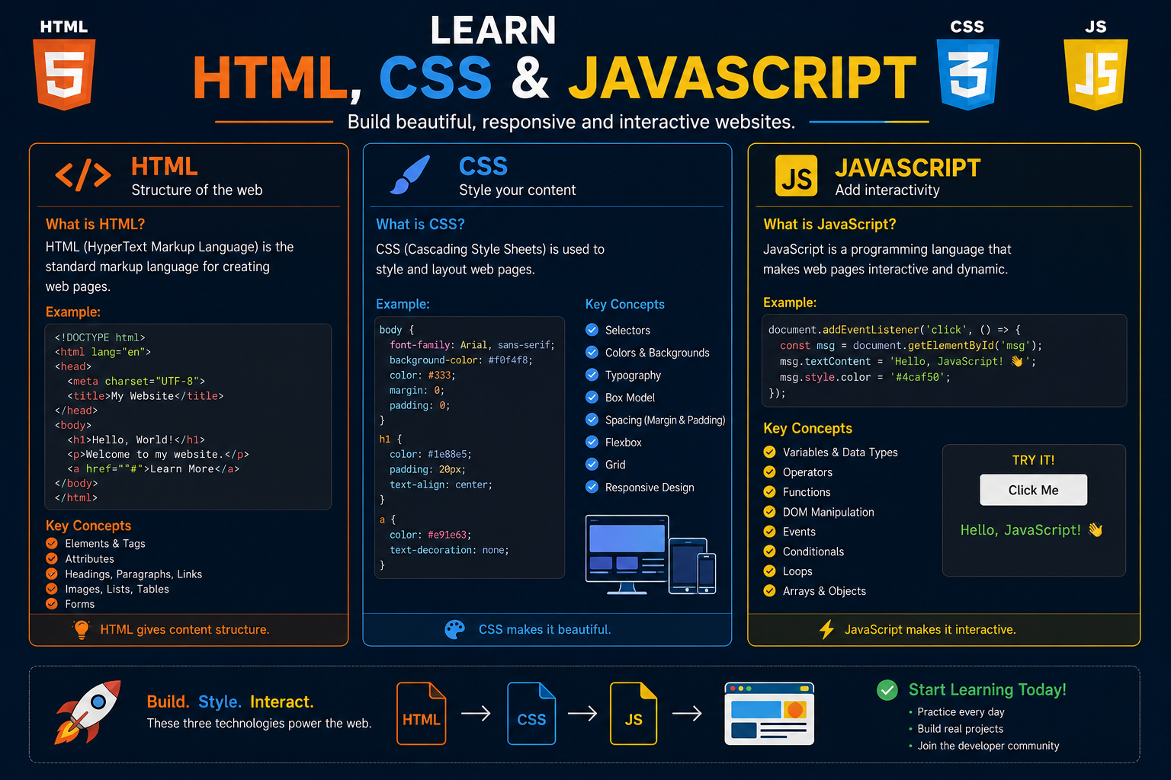Click the check icon beside Responsive Design

pyautogui.click(x=592, y=487)
